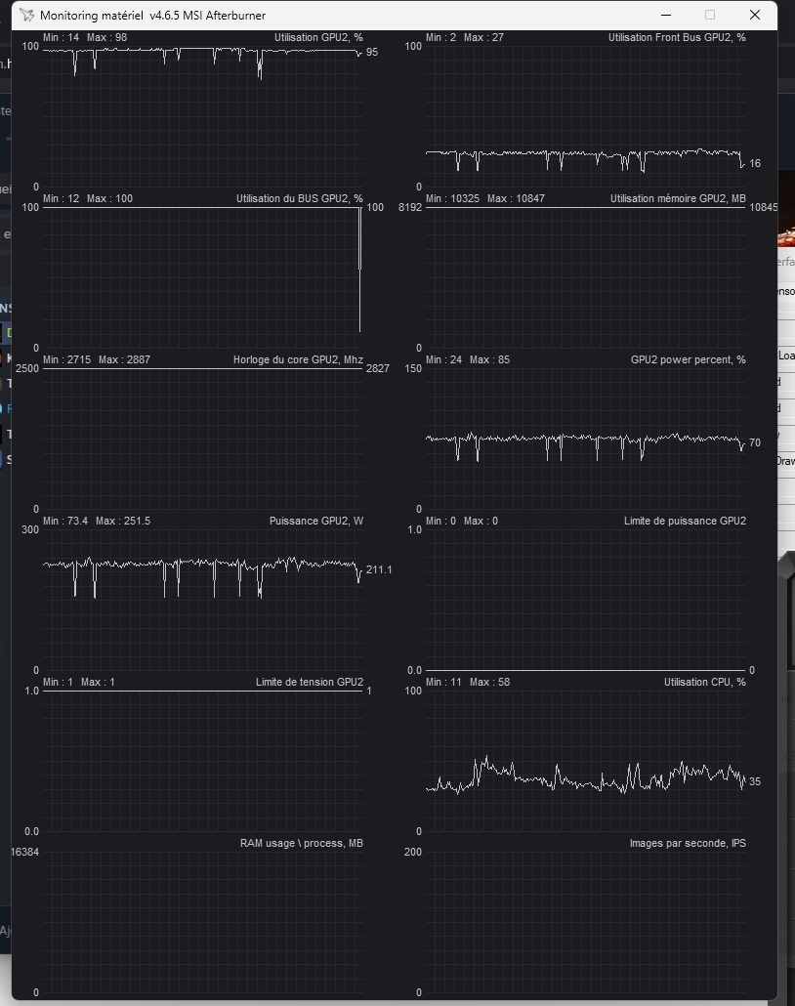Click the maximize button in title bar
795x1006 pixels.
[x=710, y=16]
